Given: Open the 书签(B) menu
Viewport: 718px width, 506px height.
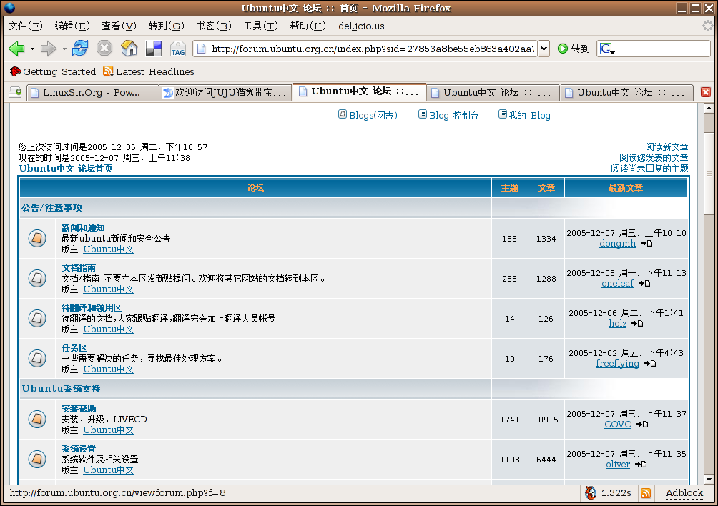Looking at the screenshot, I should click(214, 26).
